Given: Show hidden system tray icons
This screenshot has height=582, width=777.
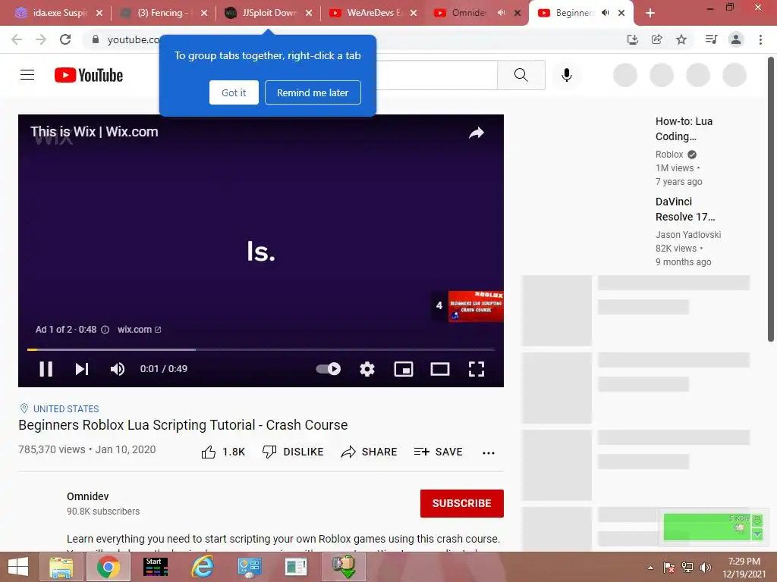Looking at the screenshot, I should (650, 568).
